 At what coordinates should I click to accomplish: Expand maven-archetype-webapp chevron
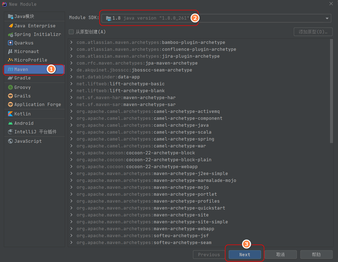71,229
